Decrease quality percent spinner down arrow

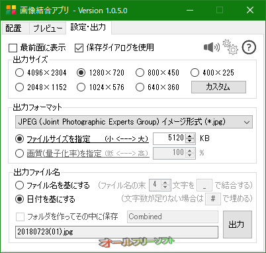190,156
